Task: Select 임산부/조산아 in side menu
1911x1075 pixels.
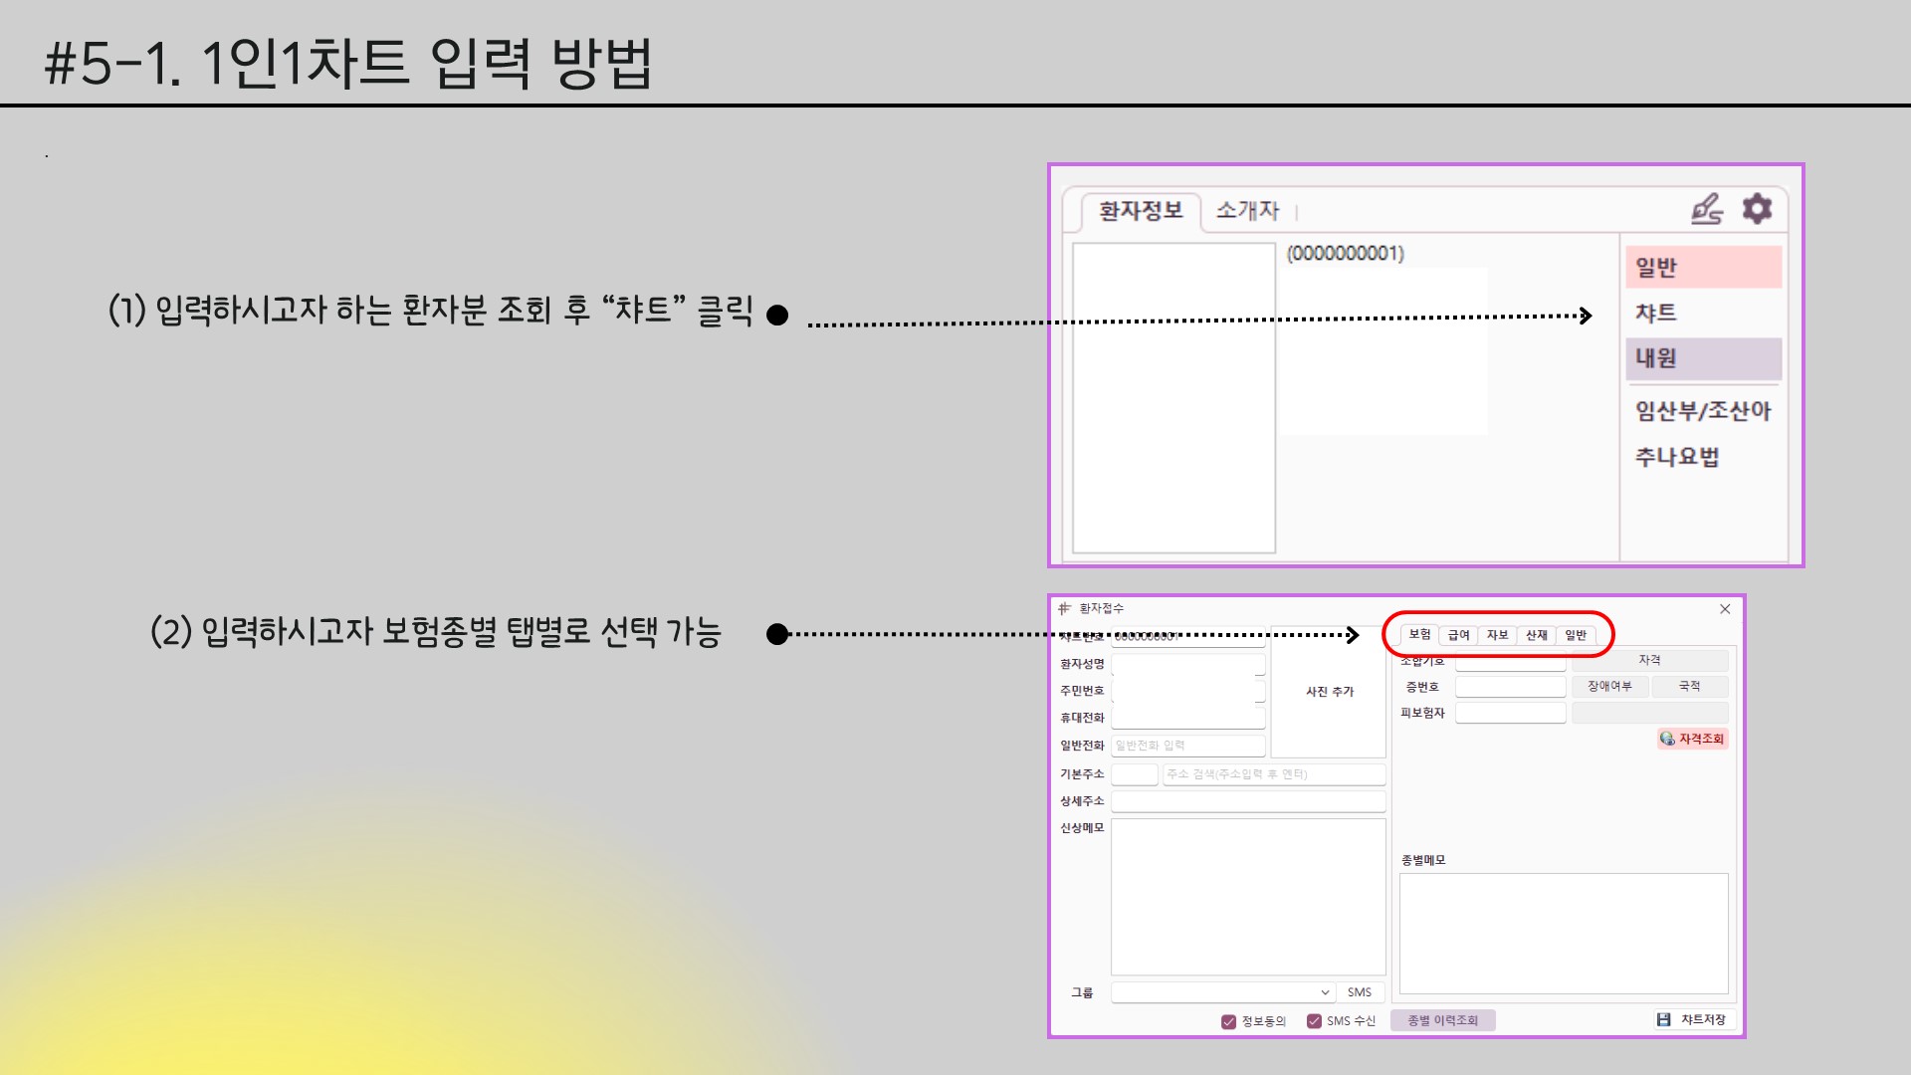Action: [1703, 411]
